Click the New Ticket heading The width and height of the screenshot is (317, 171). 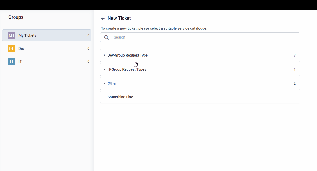coord(119,18)
